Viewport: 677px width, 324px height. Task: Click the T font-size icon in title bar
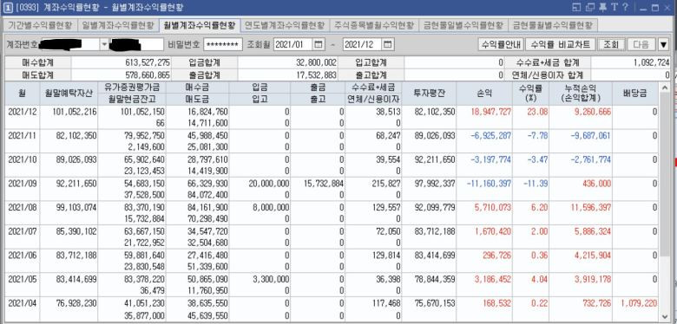[615, 7]
